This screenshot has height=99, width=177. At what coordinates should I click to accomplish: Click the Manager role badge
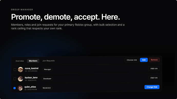(47, 69)
